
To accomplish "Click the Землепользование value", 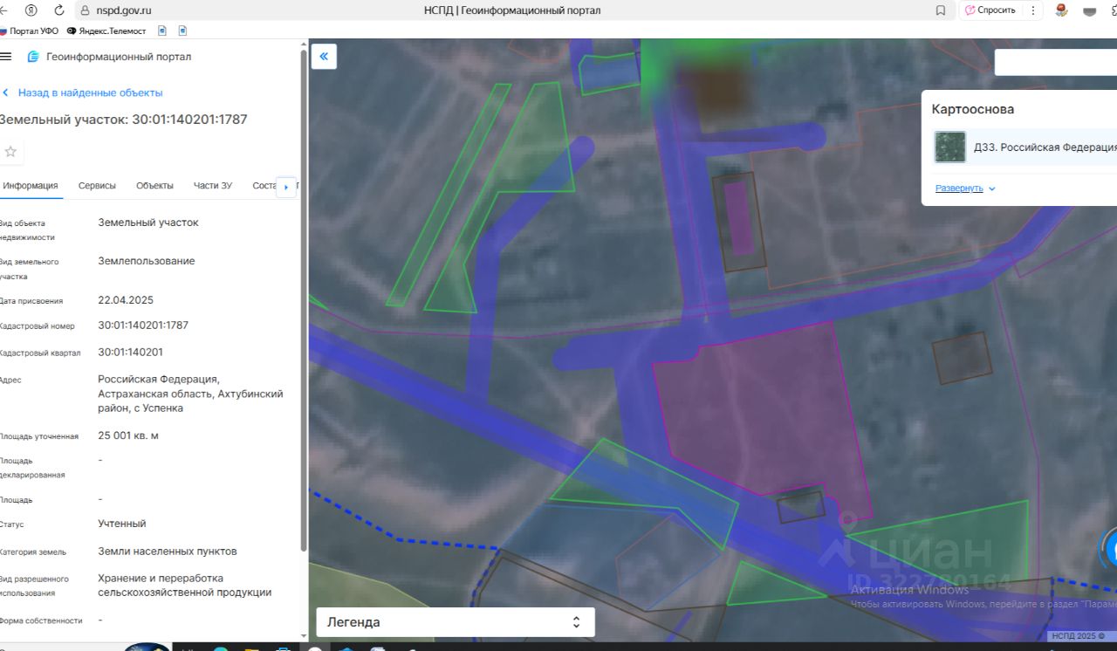I will coord(147,261).
